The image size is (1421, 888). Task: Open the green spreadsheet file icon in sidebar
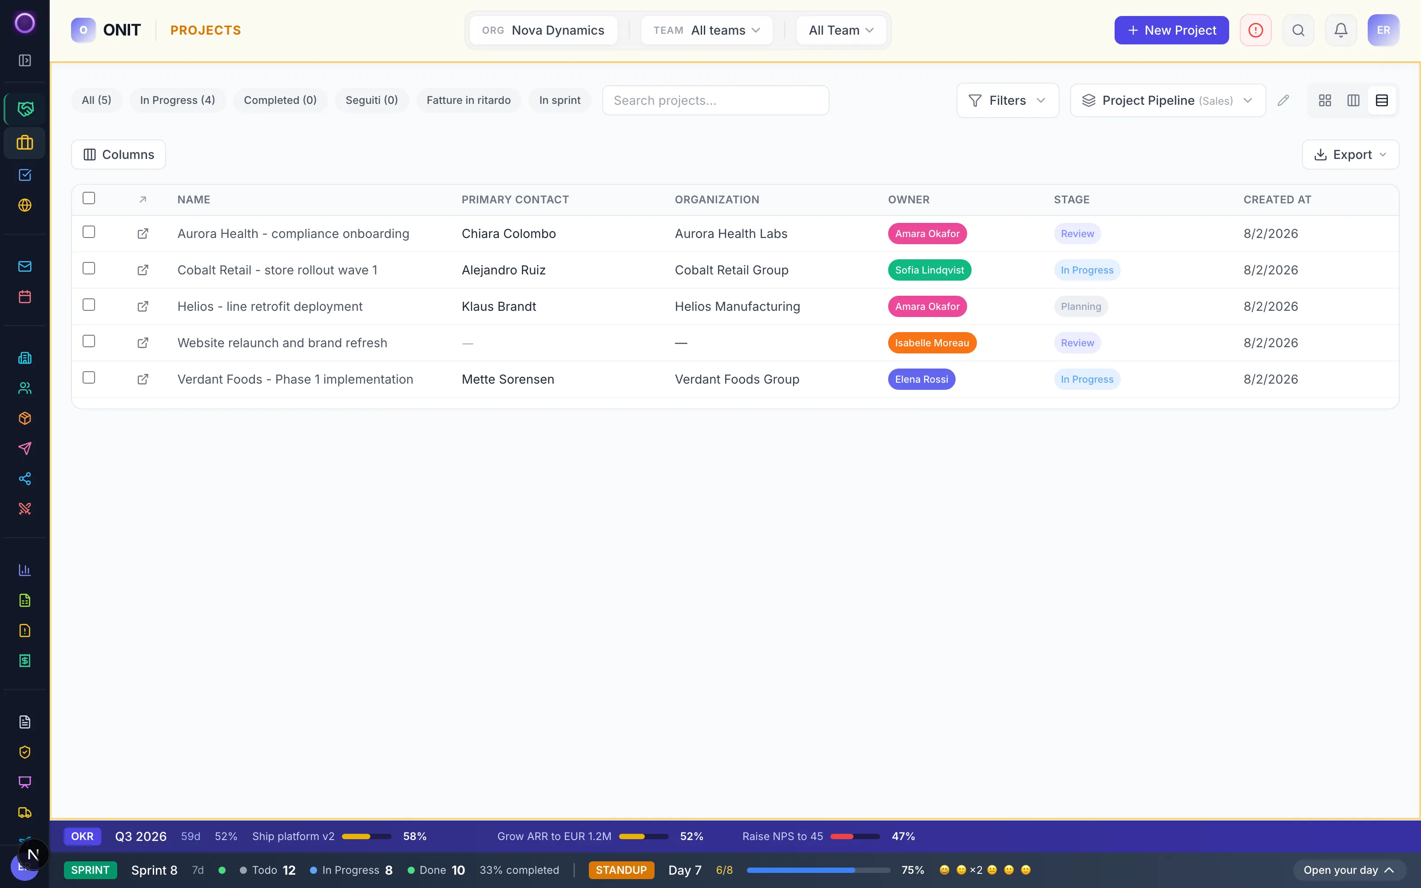25,600
